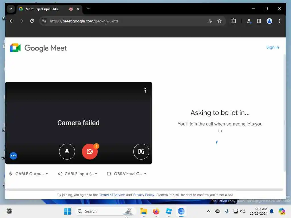Open the browser side panel
The height and width of the screenshot is (218, 291).
coord(259,21)
